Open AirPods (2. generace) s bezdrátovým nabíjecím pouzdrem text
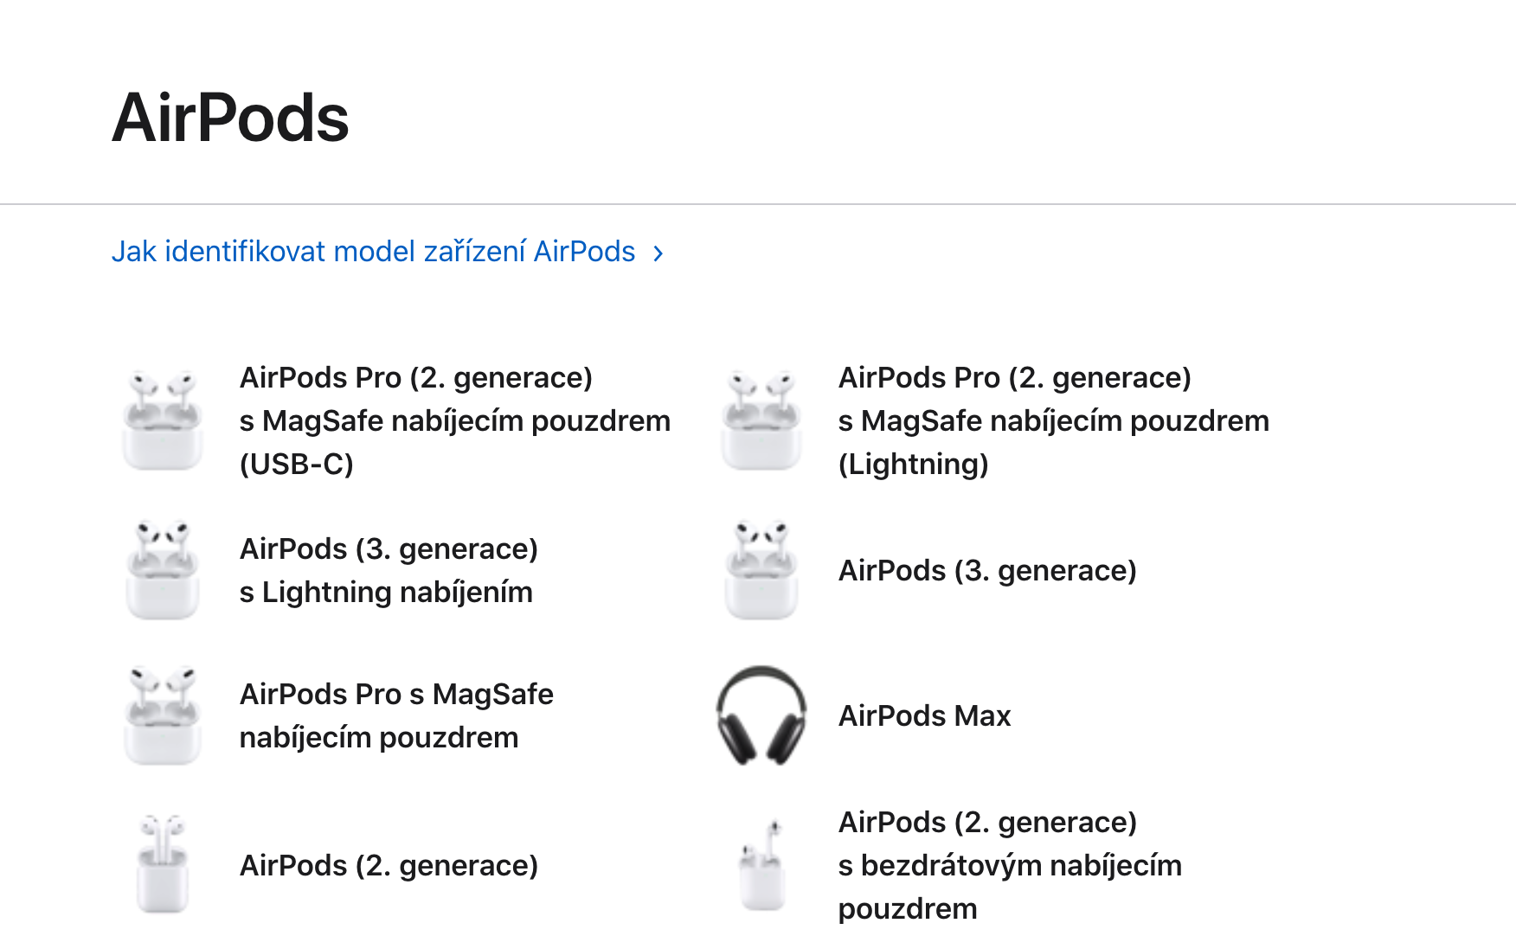Image resolution: width=1516 pixels, height=936 pixels. tap(1010, 865)
